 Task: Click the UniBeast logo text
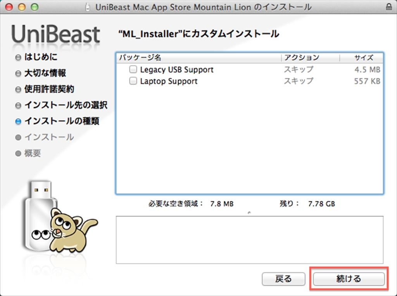coord(55,34)
